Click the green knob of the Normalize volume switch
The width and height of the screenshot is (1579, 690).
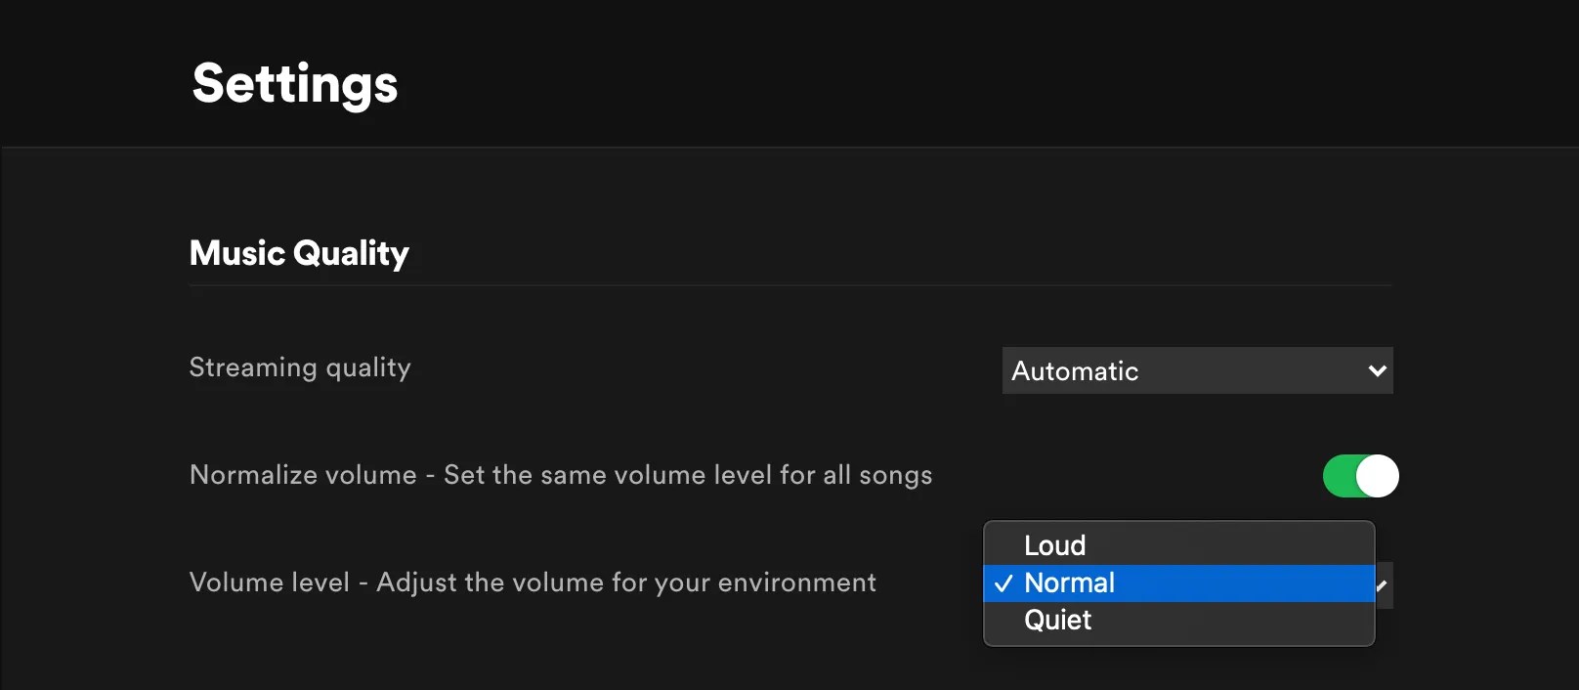pyautogui.click(x=1376, y=475)
